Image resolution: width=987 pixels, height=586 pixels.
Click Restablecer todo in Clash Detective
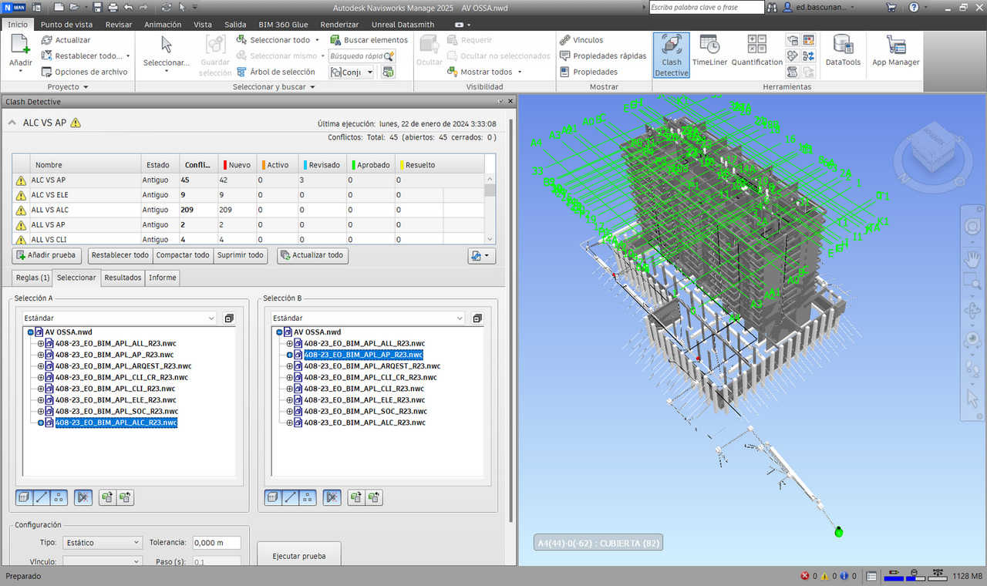click(120, 255)
